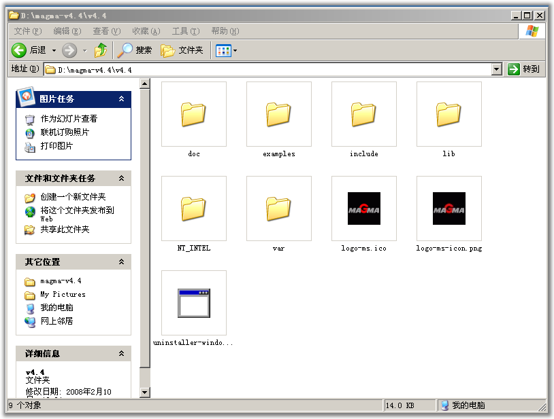Click Make a new folder (创建一个新文件夹) link
The width and height of the screenshot is (554, 419).
click(73, 197)
